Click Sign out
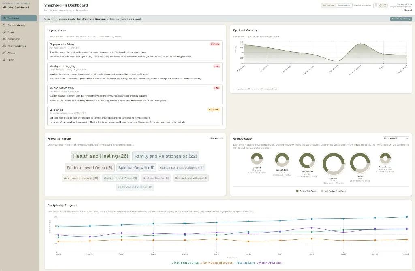The image size is (415, 271). tap(408, 10)
